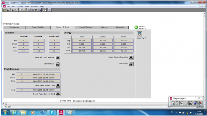
Task: Click the volume speaker tray icon
Action: (191, 113)
